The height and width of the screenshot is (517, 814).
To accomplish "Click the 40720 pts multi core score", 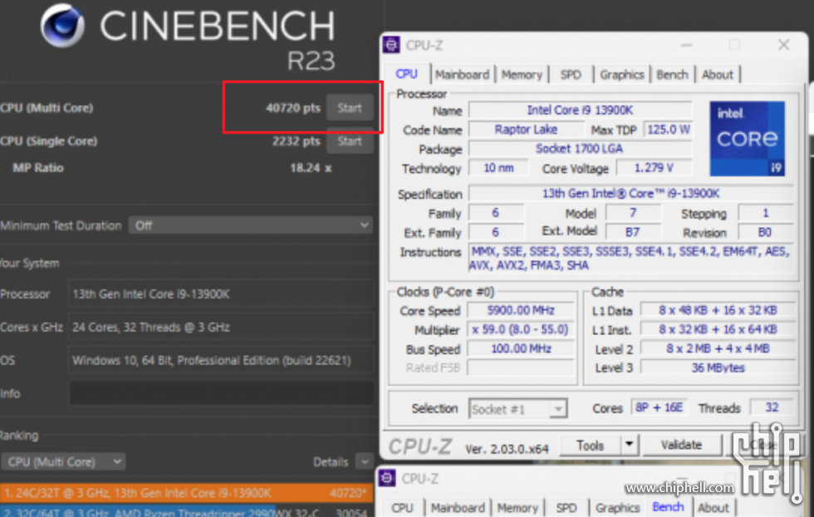I will coord(293,108).
